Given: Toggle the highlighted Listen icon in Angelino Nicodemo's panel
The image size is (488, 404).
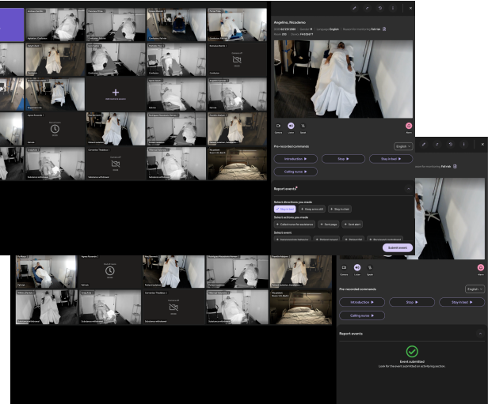Looking at the screenshot, I should [291, 126].
